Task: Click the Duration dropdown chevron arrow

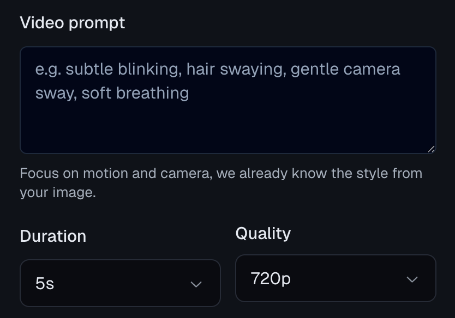Action: 196,284
